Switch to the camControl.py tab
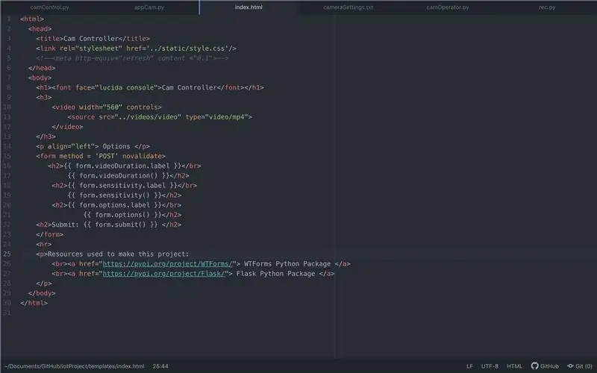The height and width of the screenshot is (373, 597). coord(49,7)
